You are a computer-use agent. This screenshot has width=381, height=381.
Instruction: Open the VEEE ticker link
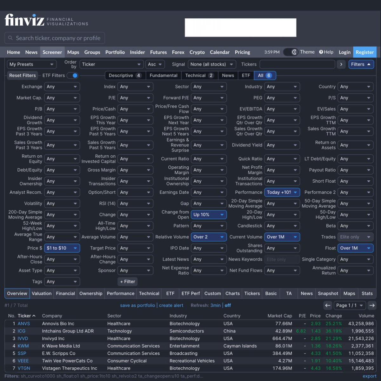click(23, 361)
